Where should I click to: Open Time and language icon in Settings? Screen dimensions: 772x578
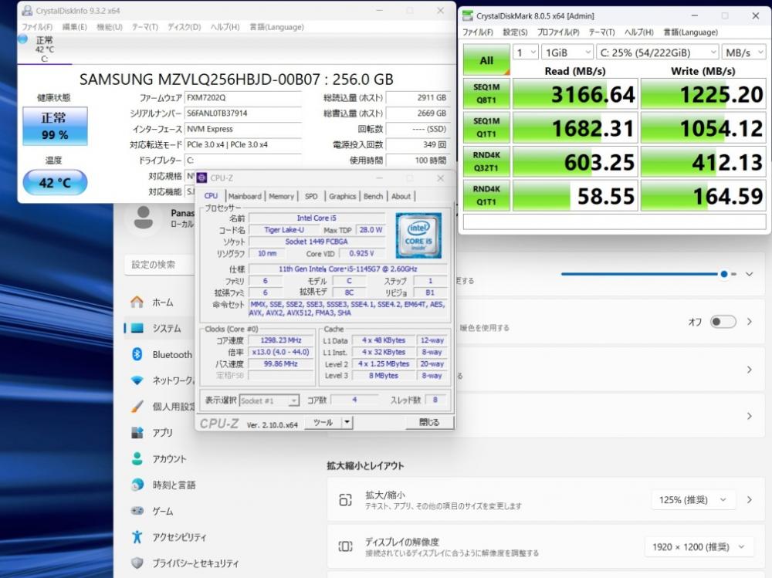(137, 485)
